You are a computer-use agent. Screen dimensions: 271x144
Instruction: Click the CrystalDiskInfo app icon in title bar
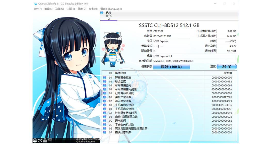35,4
